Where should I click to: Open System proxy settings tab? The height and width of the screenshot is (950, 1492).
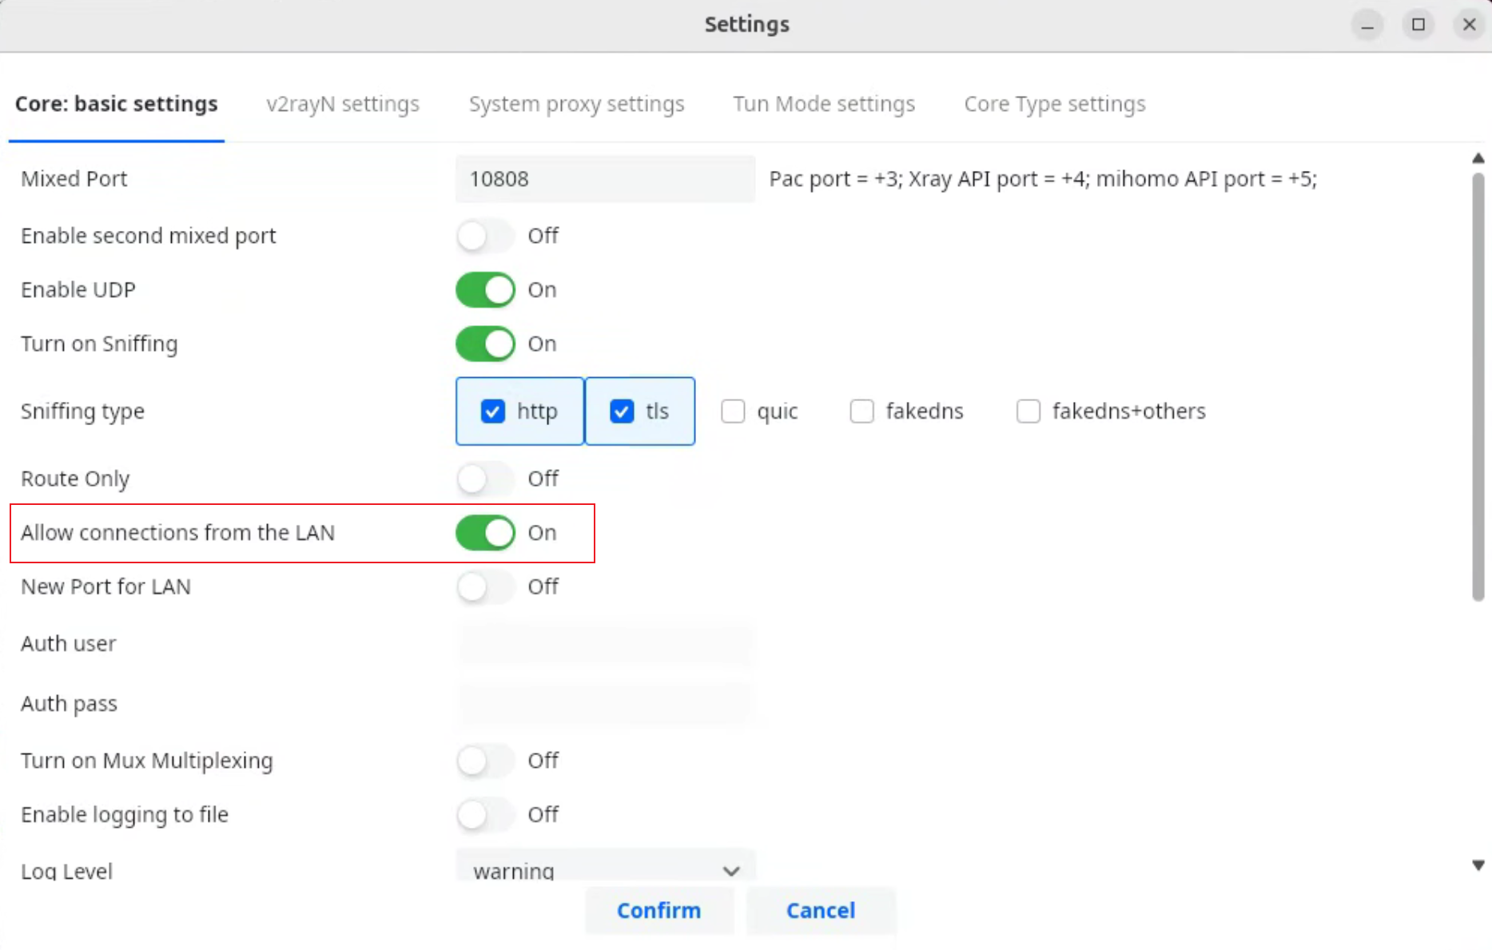tap(576, 104)
